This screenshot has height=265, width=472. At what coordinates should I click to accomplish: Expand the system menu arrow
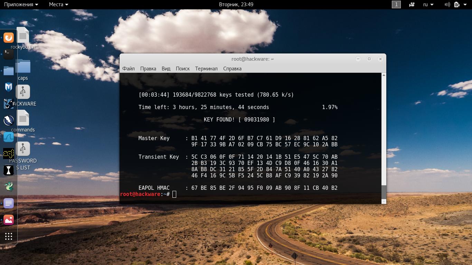pos(466,4)
